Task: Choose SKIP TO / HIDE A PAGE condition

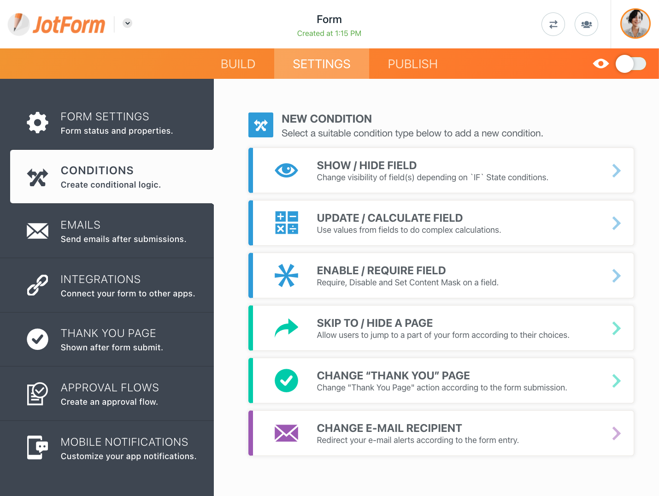Action: (x=441, y=328)
